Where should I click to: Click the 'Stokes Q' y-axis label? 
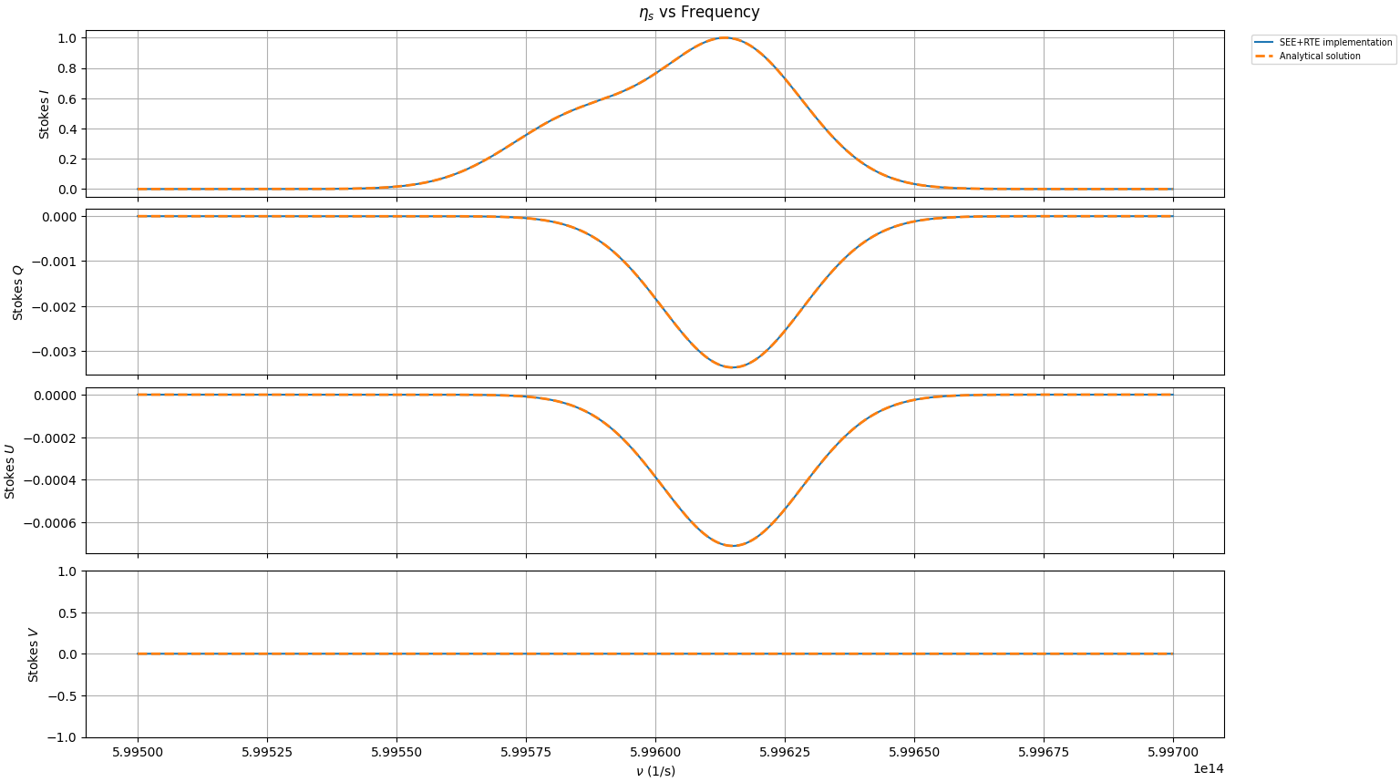(x=18, y=293)
